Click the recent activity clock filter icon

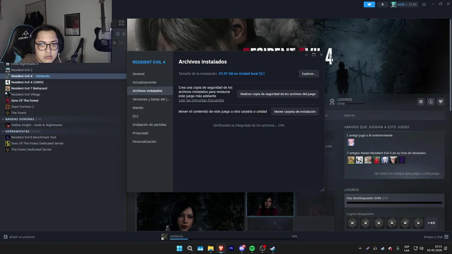click(x=118, y=34)
